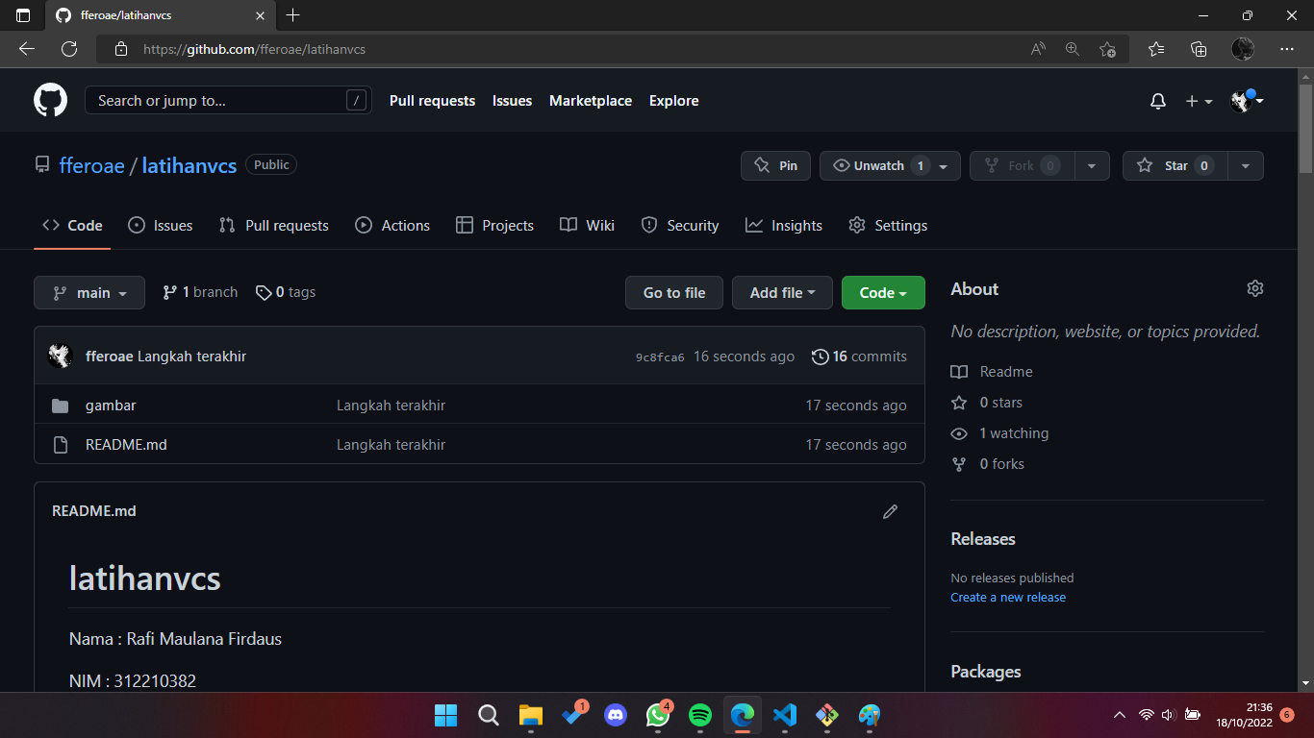Open the About settings gear icon
Viewport: 1314px width, 738px height.
click(1254, 287)
